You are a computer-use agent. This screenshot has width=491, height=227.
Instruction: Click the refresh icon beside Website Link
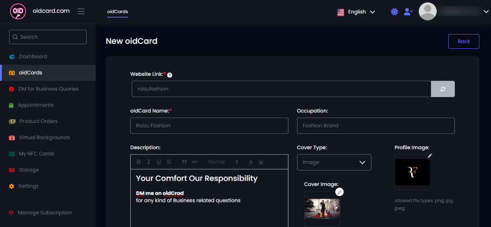click(443, 89)
